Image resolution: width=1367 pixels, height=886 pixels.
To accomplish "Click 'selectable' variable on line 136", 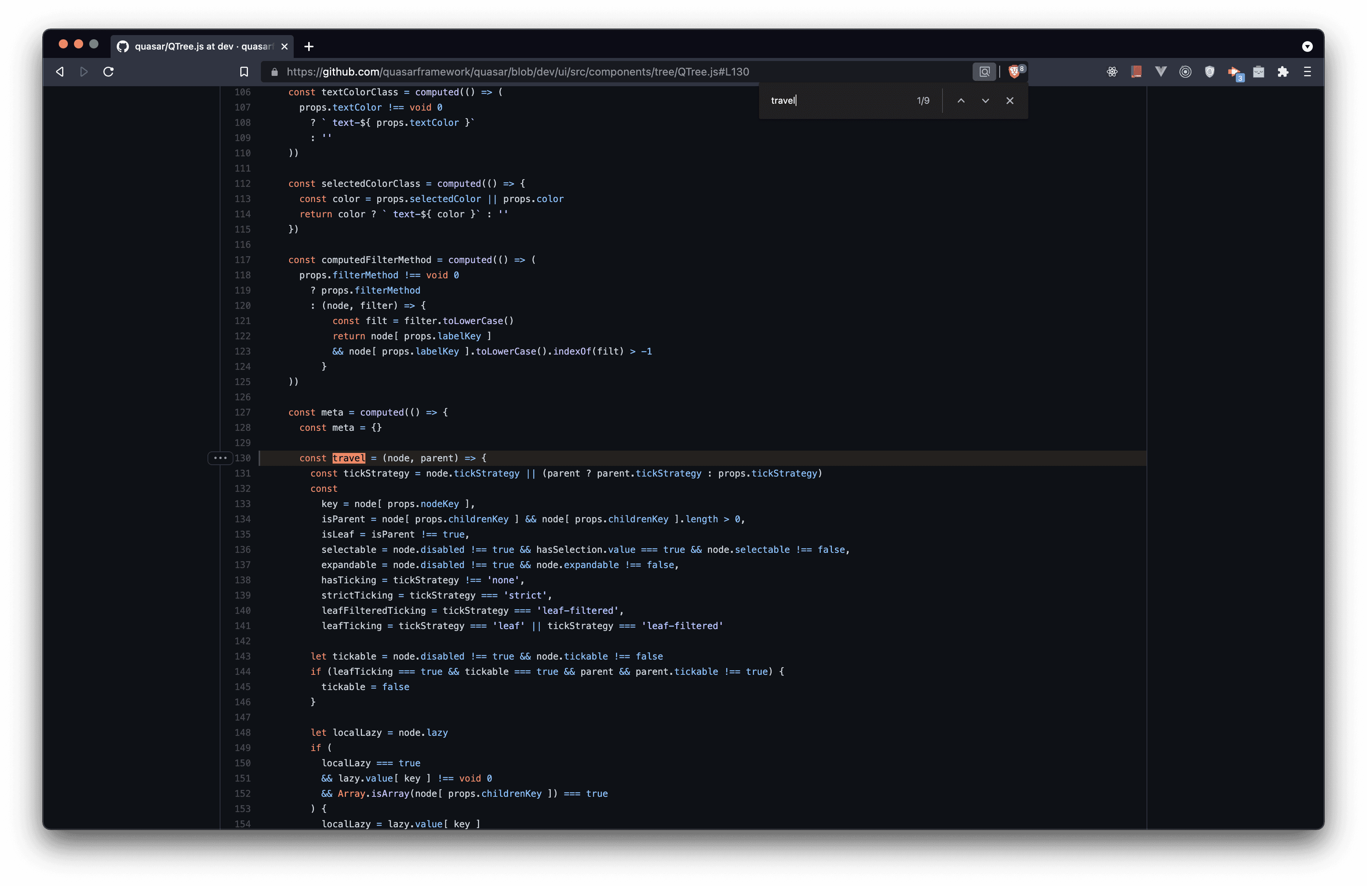I will [x=349, y=549].
